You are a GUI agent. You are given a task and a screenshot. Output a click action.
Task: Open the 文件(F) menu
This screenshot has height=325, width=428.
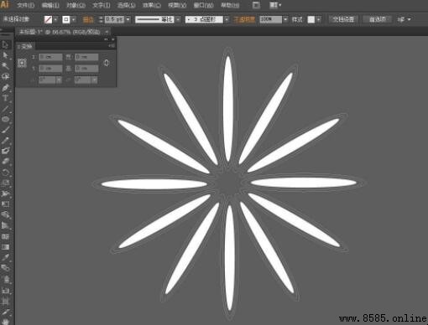point(25,5)
